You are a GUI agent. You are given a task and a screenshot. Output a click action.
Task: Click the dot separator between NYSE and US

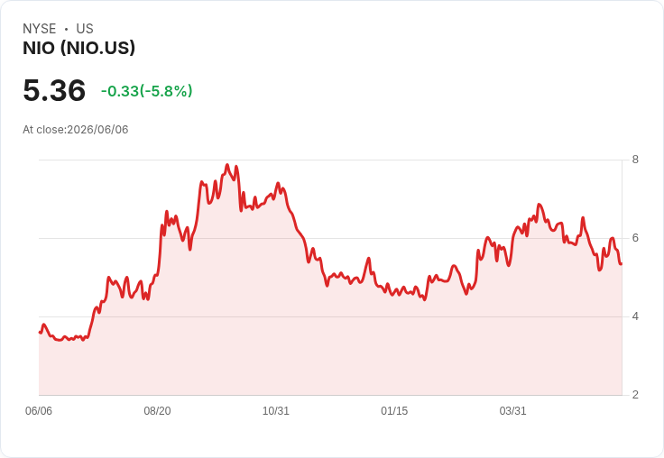(x=66, y=29)
